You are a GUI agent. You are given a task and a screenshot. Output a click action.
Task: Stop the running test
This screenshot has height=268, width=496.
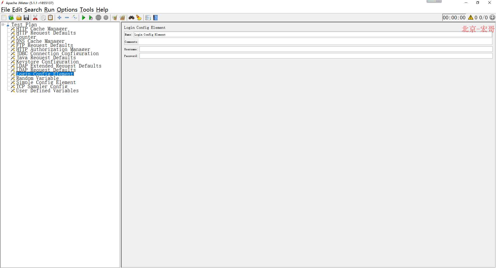tap(98, 18)
